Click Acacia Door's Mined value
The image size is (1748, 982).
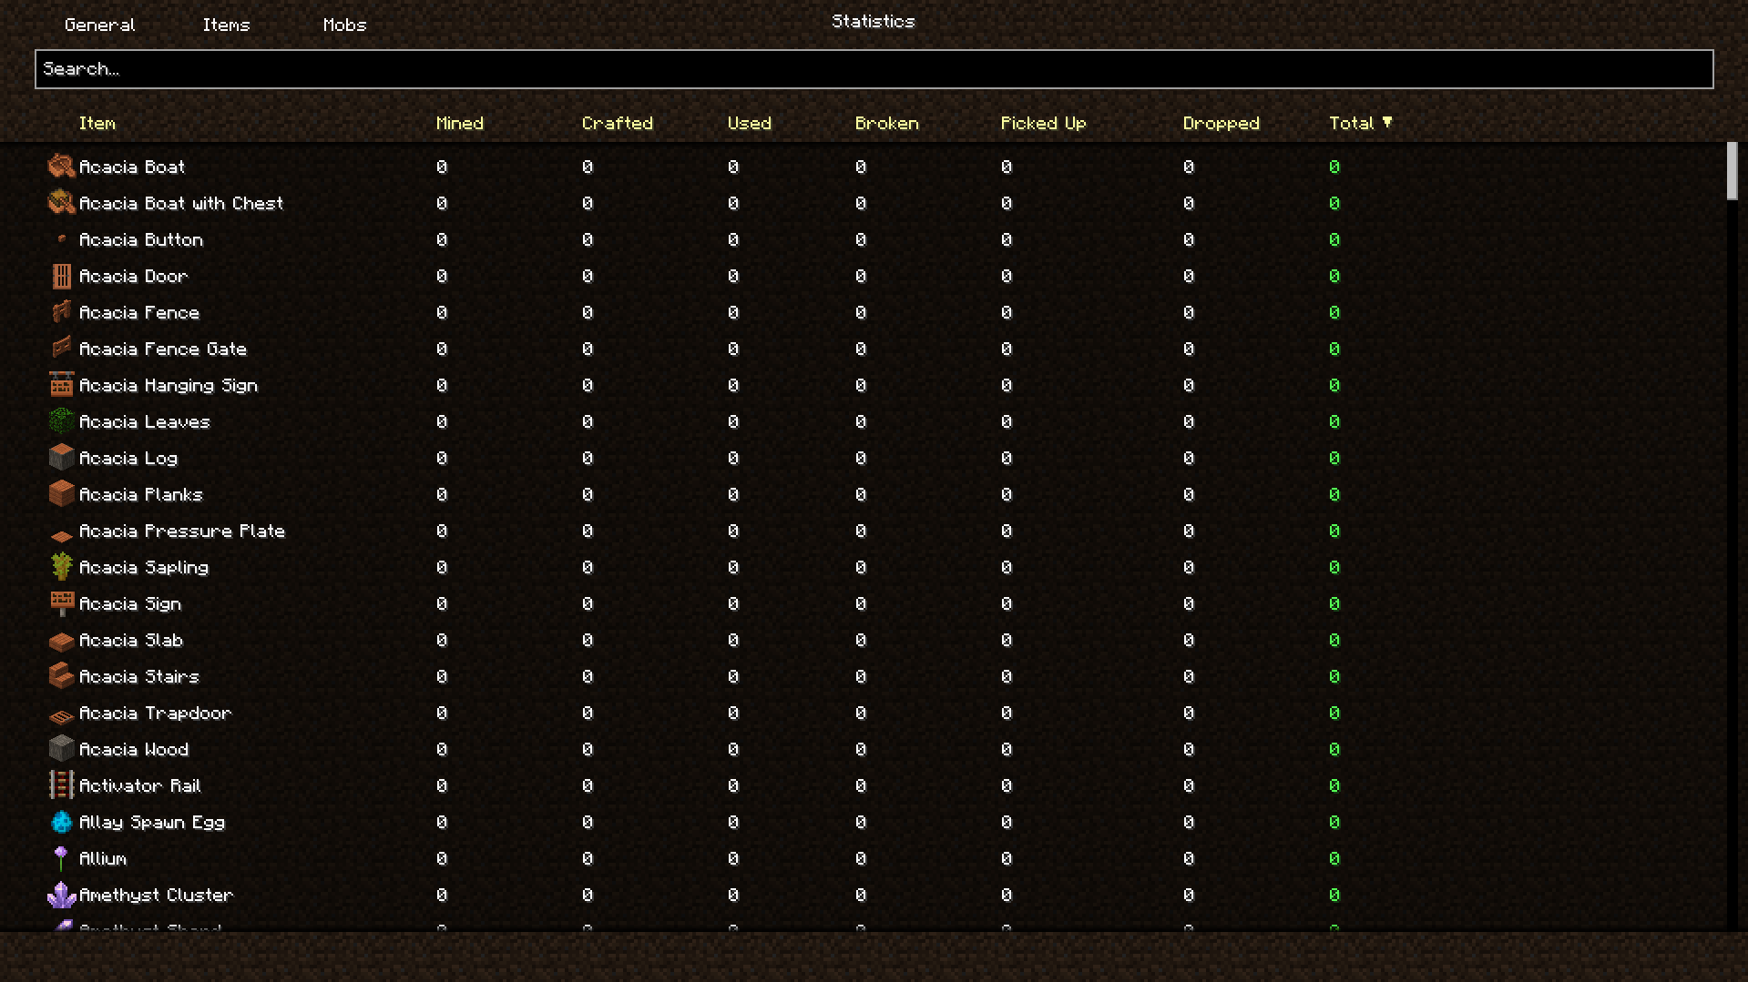pos(442,276)
